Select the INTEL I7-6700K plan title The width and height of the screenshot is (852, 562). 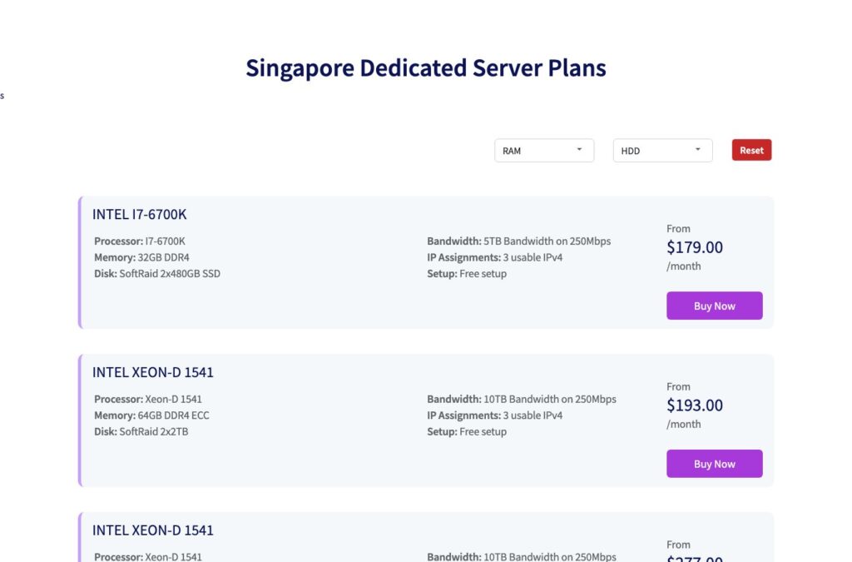coord(139,214)
